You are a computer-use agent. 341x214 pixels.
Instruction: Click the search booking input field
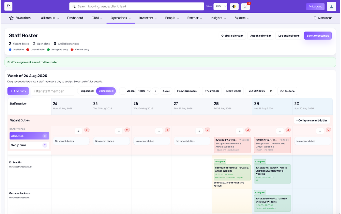click(136, 6)
